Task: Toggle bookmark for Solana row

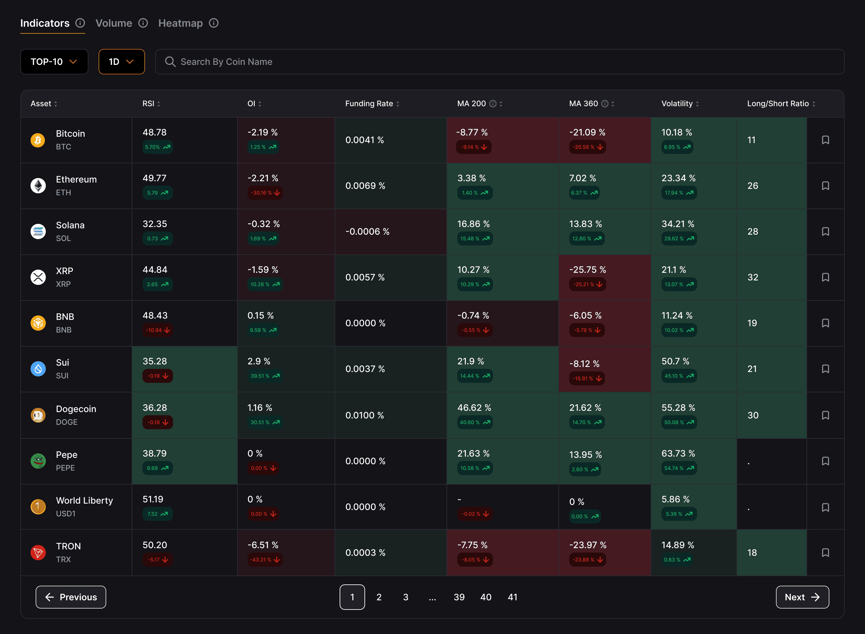Action: click(x=826, y=231)
